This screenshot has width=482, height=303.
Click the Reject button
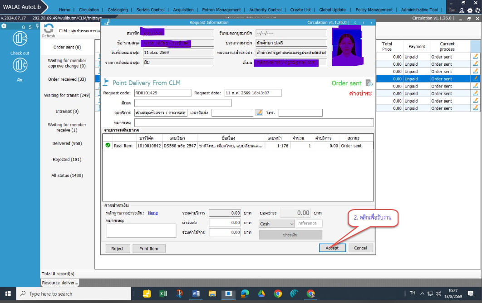(x=118, y=249)
